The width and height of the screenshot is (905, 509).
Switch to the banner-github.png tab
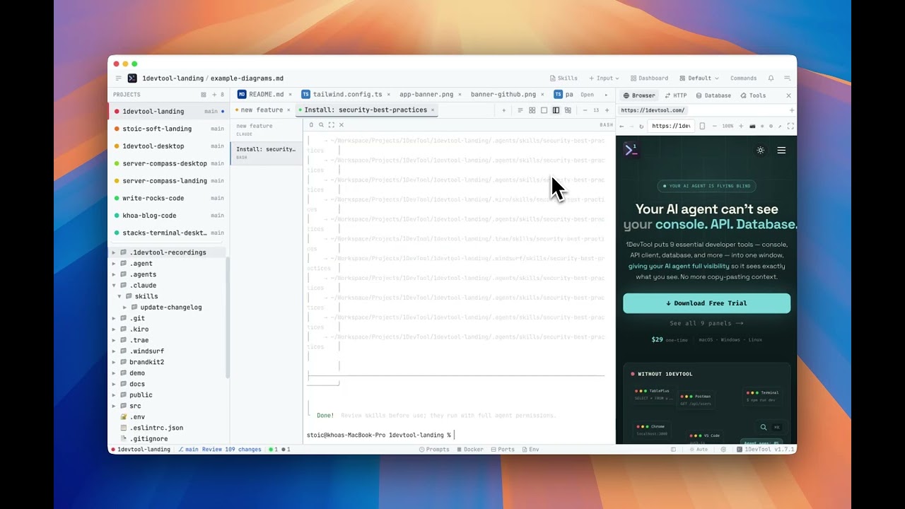point(503,94)
